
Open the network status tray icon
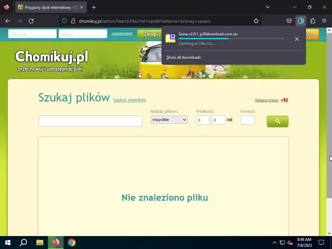(282, 243)
